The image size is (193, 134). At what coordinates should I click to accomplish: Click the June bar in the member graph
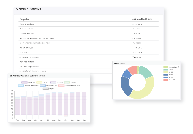(42, 105)
